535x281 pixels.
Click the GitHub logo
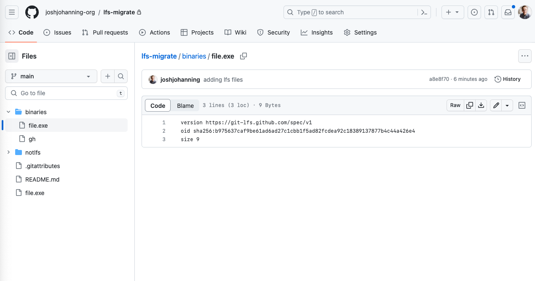pyautogui.click(x=32, y=12)
